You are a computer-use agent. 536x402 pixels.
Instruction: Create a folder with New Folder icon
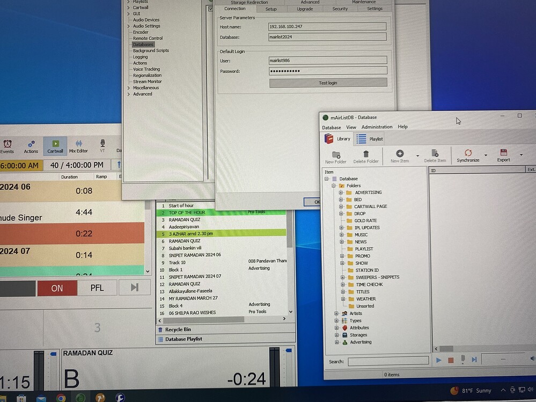pos(335,155)
